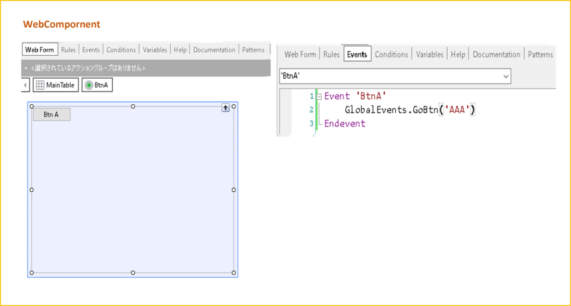The width and height of the screenshot is (571, 306).
Task: Open Patterns tab in left panel
Action: [254, 50]
